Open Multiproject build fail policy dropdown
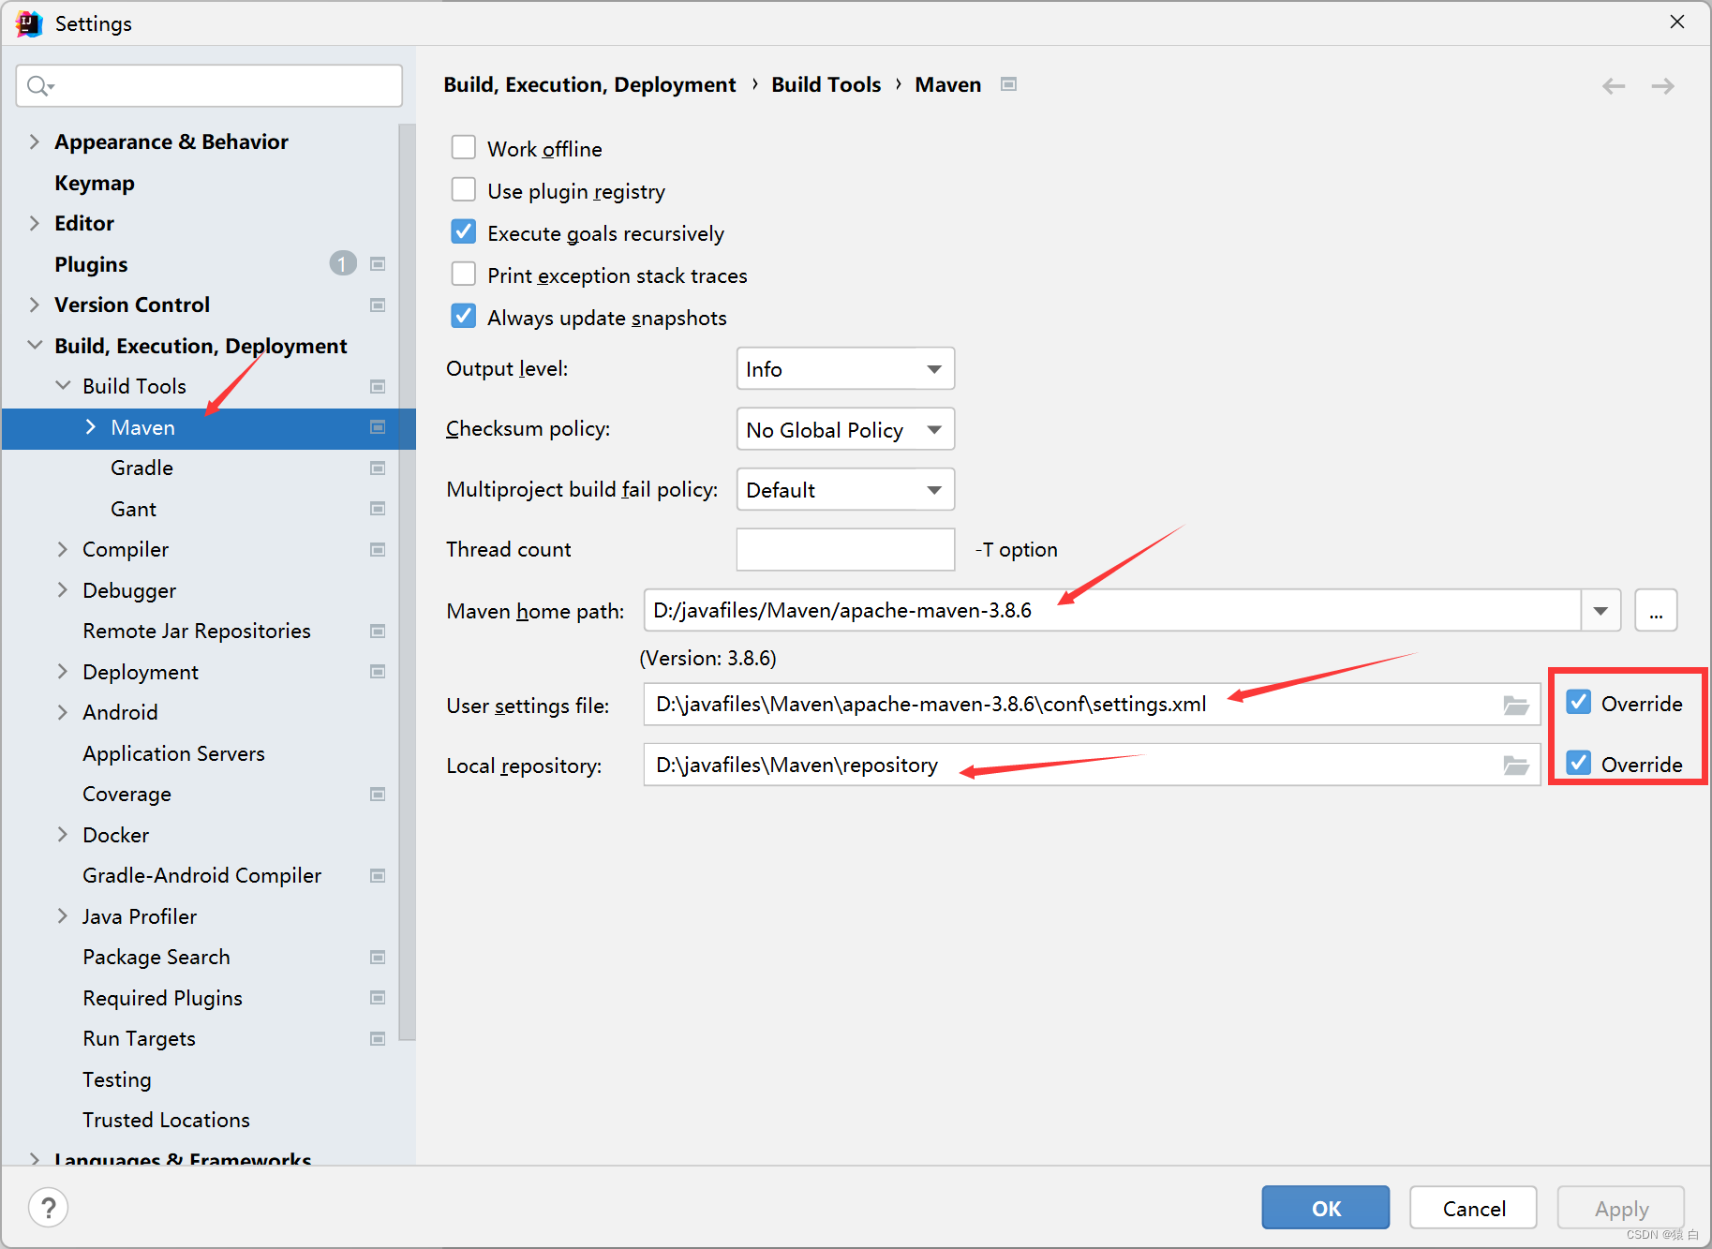 point(845,490)
